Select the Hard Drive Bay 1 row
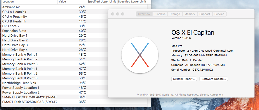The image size is (259, 110). click(55, 36)
